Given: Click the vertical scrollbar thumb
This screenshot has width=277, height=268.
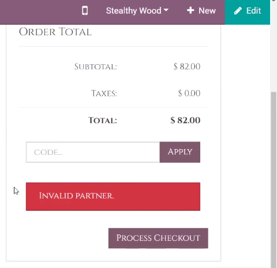Looking at the screenshot, I should [x=274, y=180].
